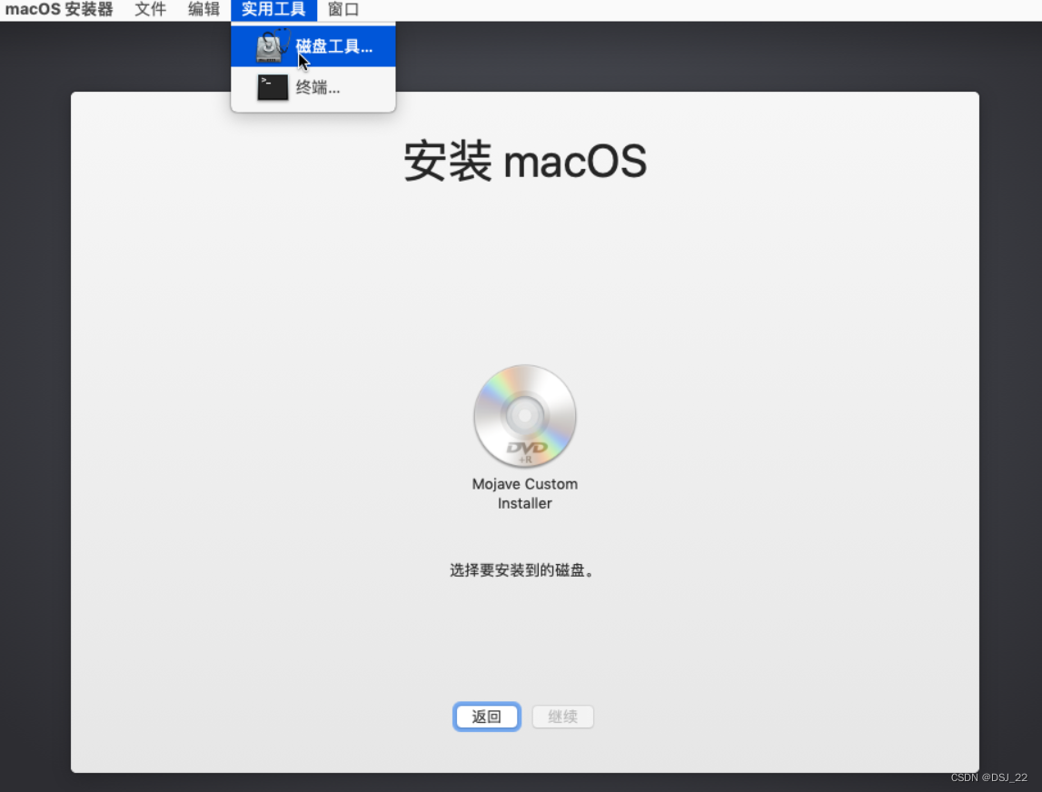Open the 编辑 menu
Image resolution: width=1042 pixels, height=792 pixels.
(x=203, y=9)
